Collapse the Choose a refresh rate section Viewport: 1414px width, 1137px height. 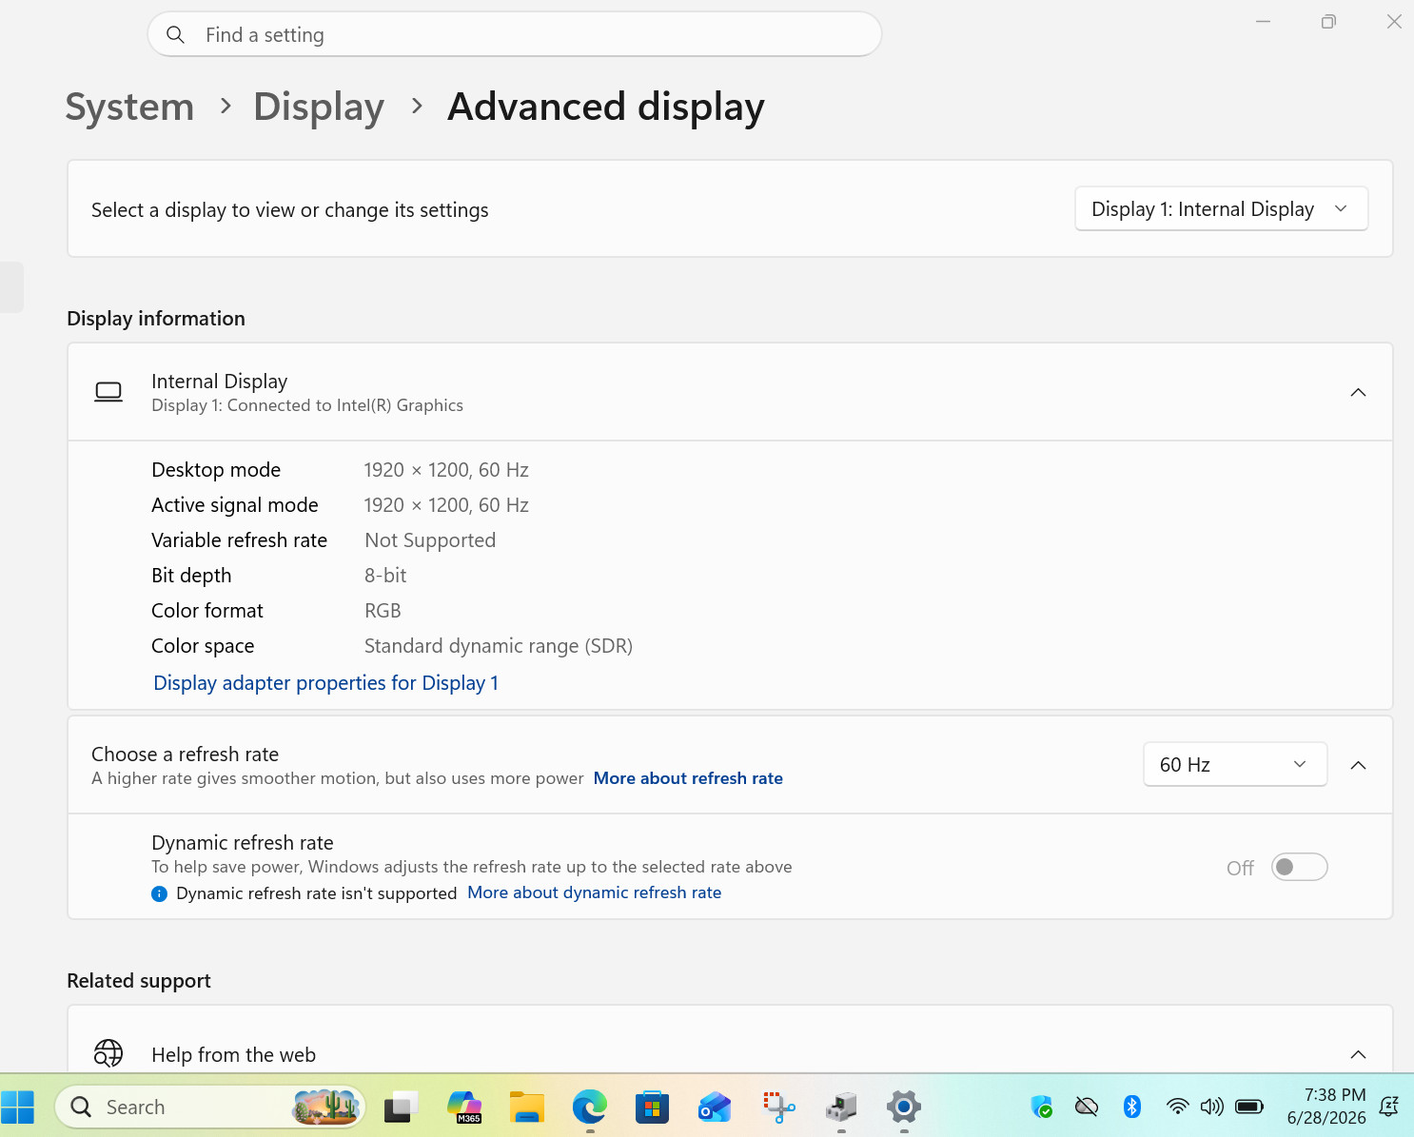1358,765
